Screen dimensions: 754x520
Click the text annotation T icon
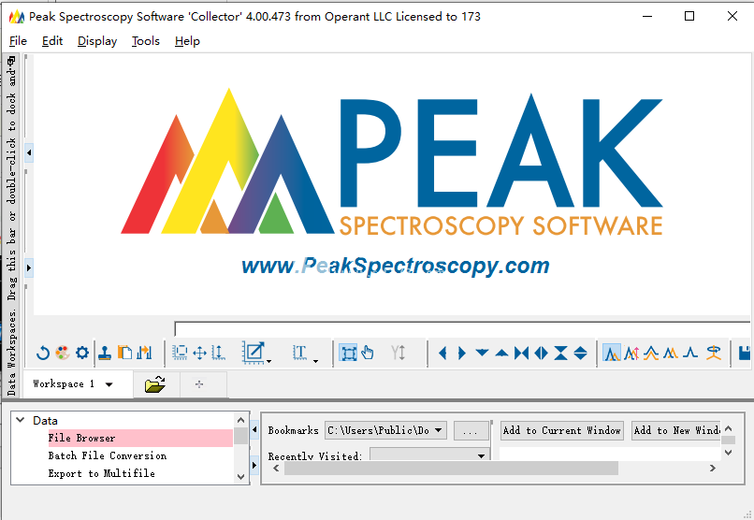299,353
